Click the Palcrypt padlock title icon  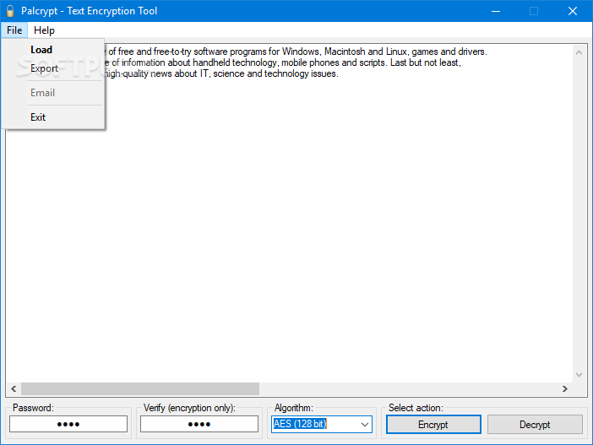(x=10, y=11)
